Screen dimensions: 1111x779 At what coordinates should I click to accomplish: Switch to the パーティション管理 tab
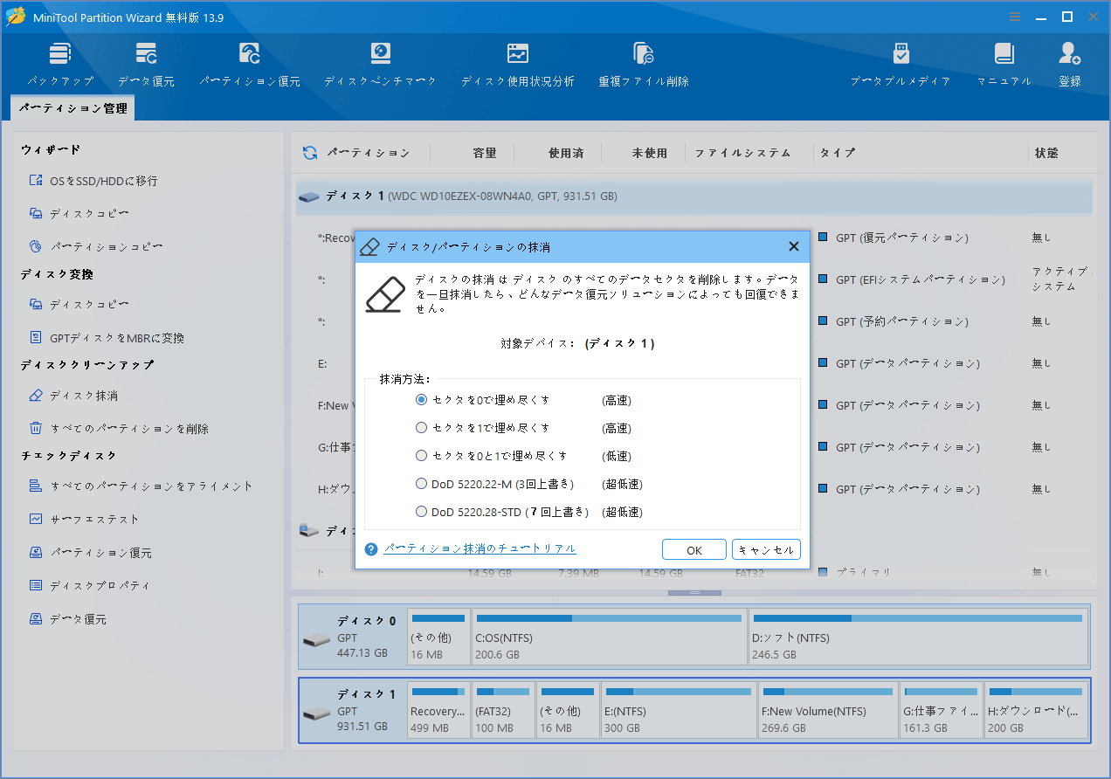click(72, 108)
